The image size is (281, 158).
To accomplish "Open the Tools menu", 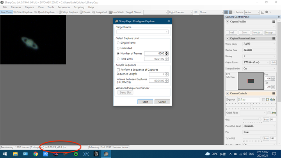I will tap(51, 7).
